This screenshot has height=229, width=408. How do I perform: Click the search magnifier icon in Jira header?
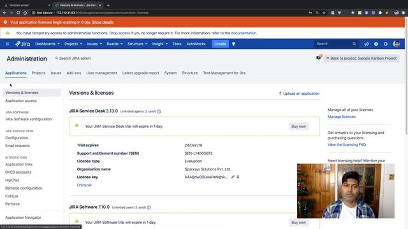click(x=354, y=44)
